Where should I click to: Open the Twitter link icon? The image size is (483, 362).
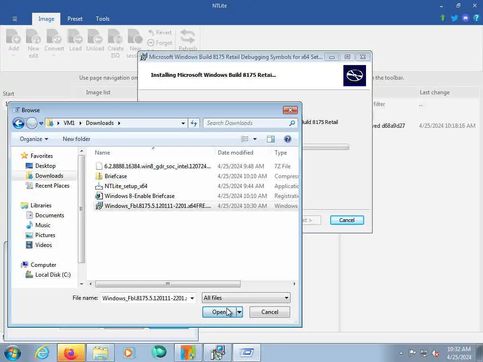click(454, 18)
